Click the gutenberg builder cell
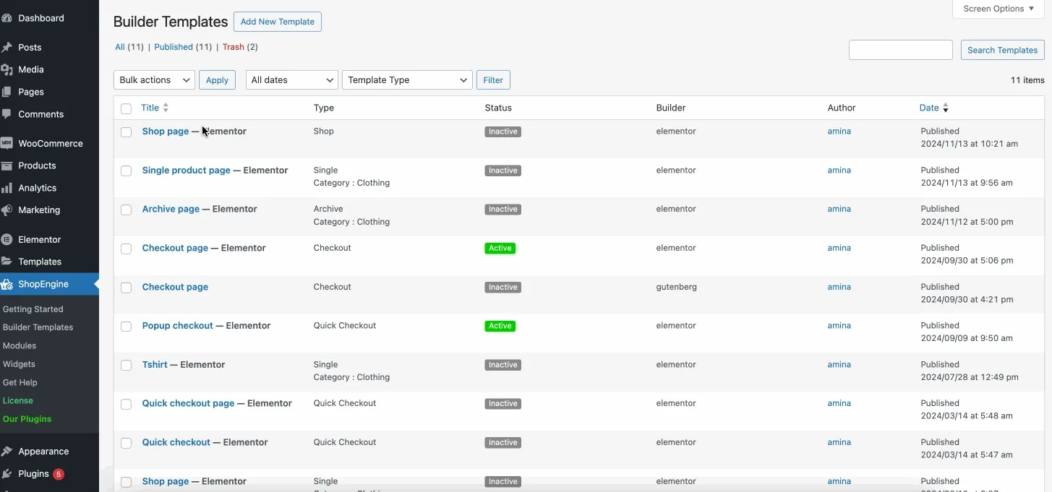This screenshot has height=492, width=1052. point(677,287)
